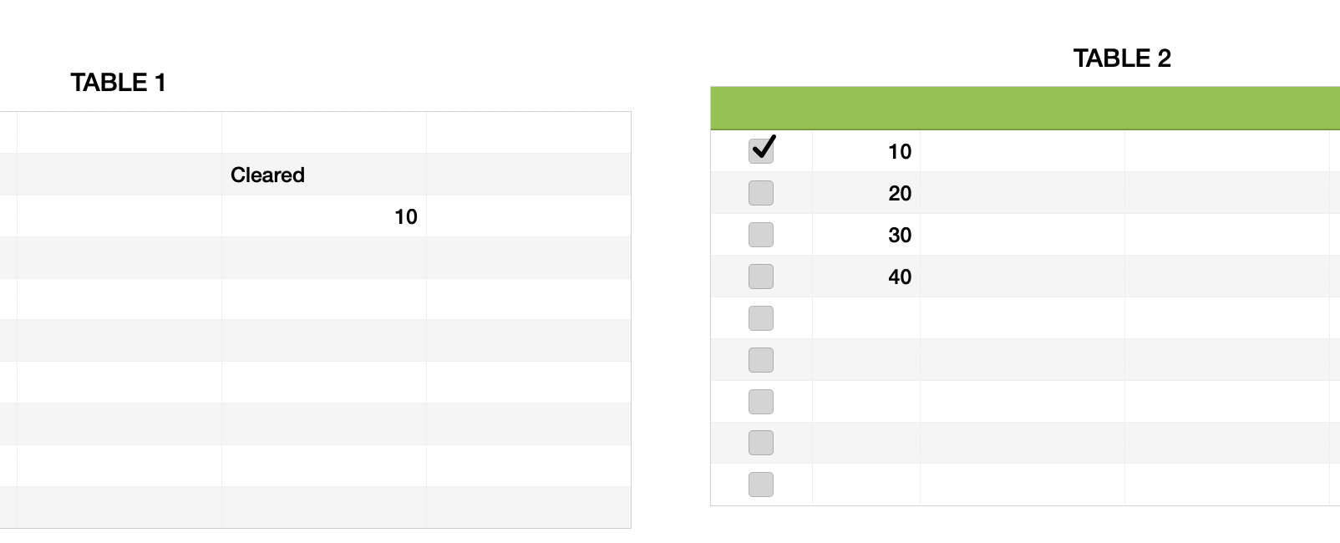Tick the first empty-row checkbox below 40

761,318
